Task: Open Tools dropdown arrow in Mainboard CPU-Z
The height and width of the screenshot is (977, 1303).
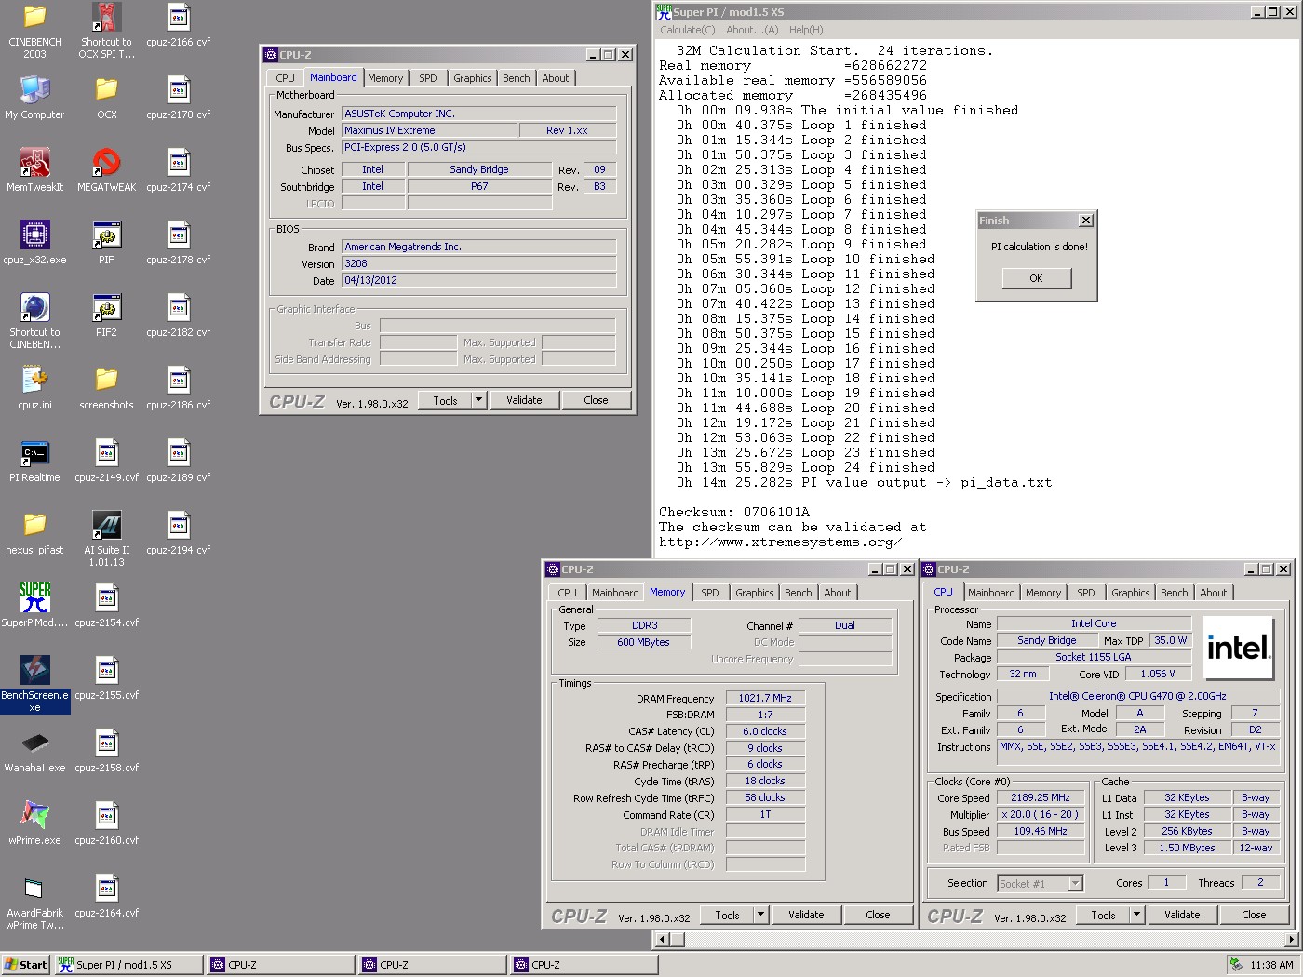Action: (x=478, y=400)
